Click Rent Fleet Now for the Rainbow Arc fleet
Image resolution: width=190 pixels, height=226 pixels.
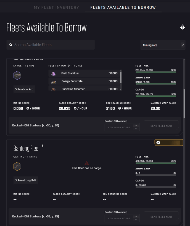point(161,126)
